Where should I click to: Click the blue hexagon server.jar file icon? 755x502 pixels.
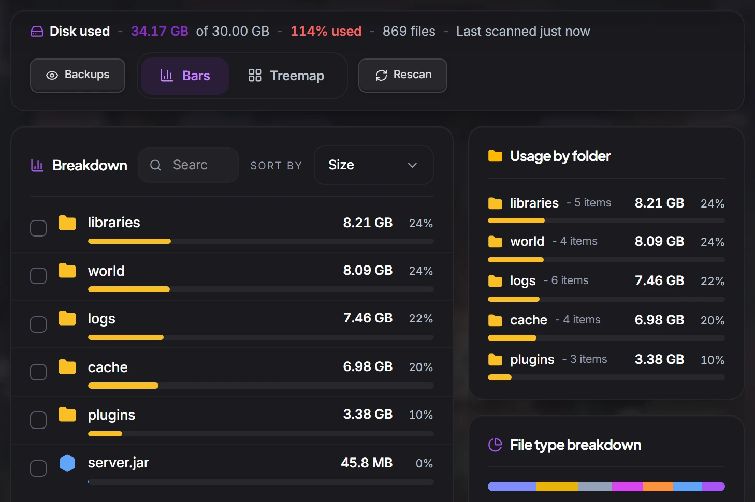click(67, 463)
